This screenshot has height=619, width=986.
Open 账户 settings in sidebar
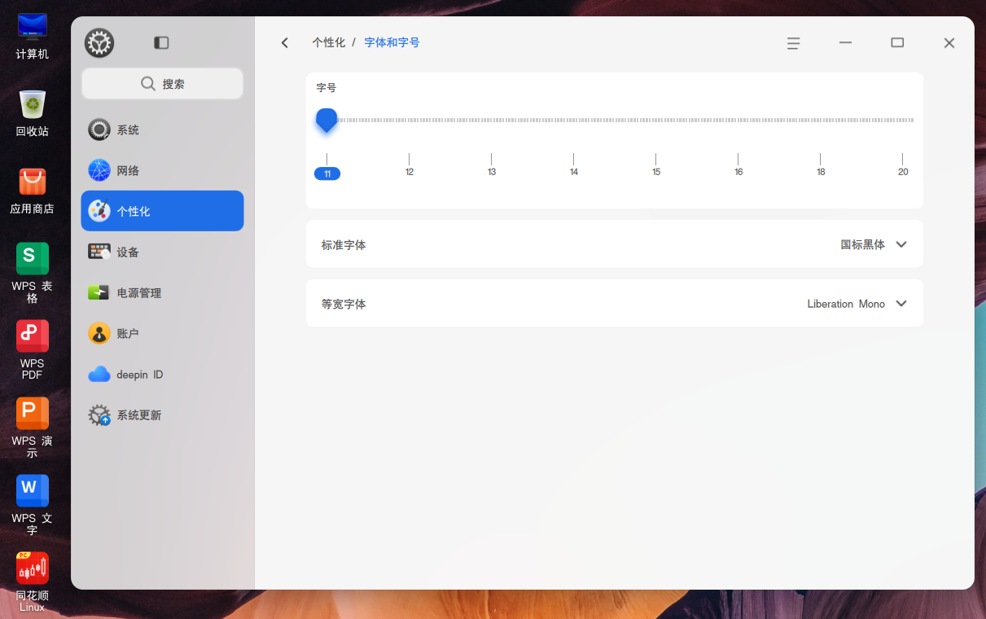[x=163, y=333]
